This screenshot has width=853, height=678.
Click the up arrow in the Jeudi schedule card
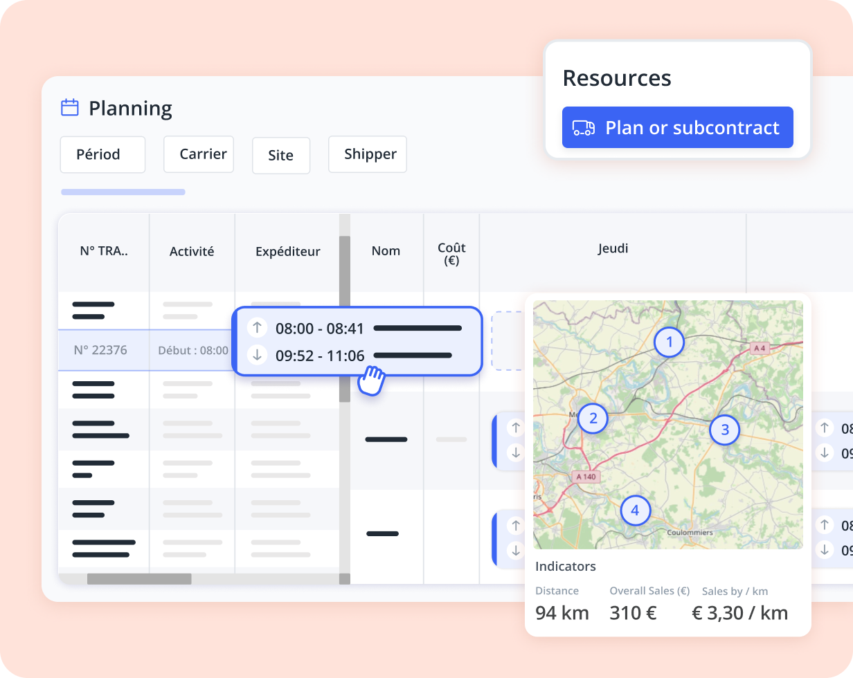click(516, 427)
